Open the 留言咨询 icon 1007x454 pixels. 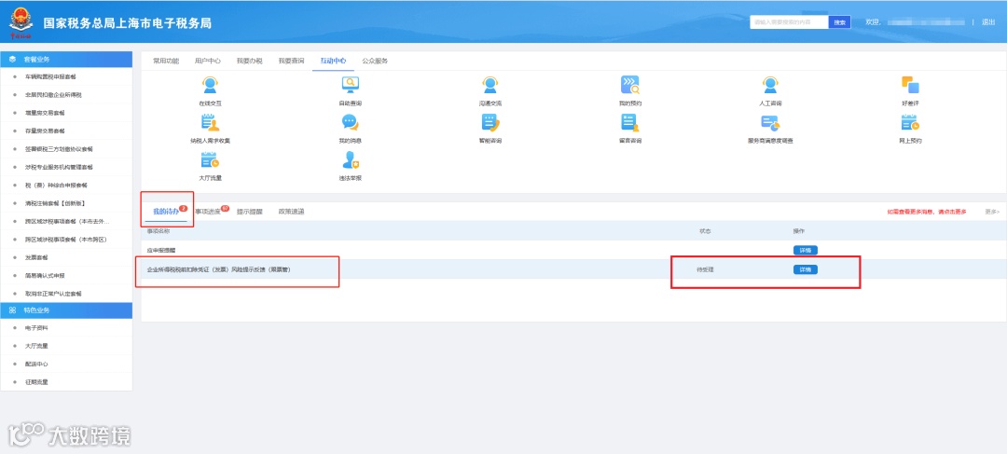pos(630,123)
